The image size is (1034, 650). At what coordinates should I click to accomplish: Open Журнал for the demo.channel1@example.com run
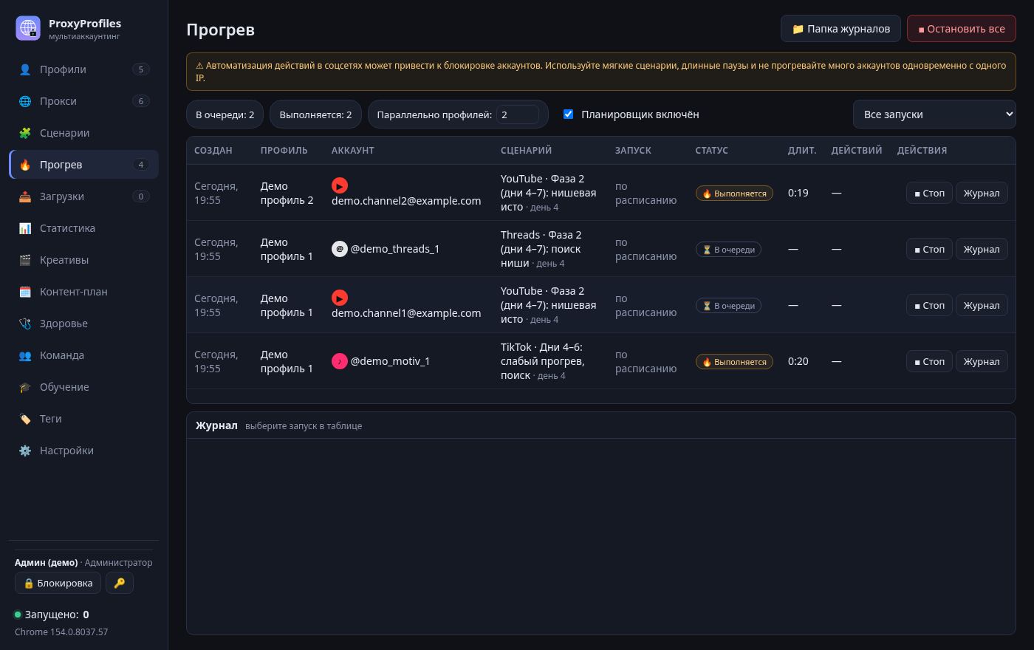point(982,305)
